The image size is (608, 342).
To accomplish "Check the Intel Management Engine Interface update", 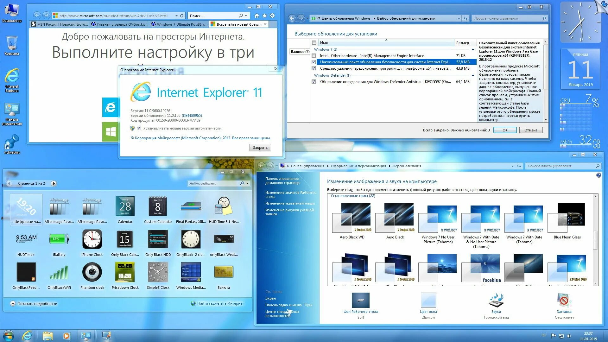I will (314, 56).
